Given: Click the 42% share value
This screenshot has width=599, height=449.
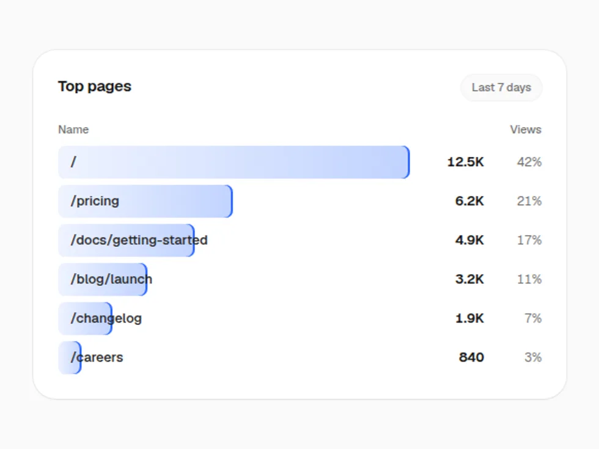Looking at the screenshot, I should (529, 162).
